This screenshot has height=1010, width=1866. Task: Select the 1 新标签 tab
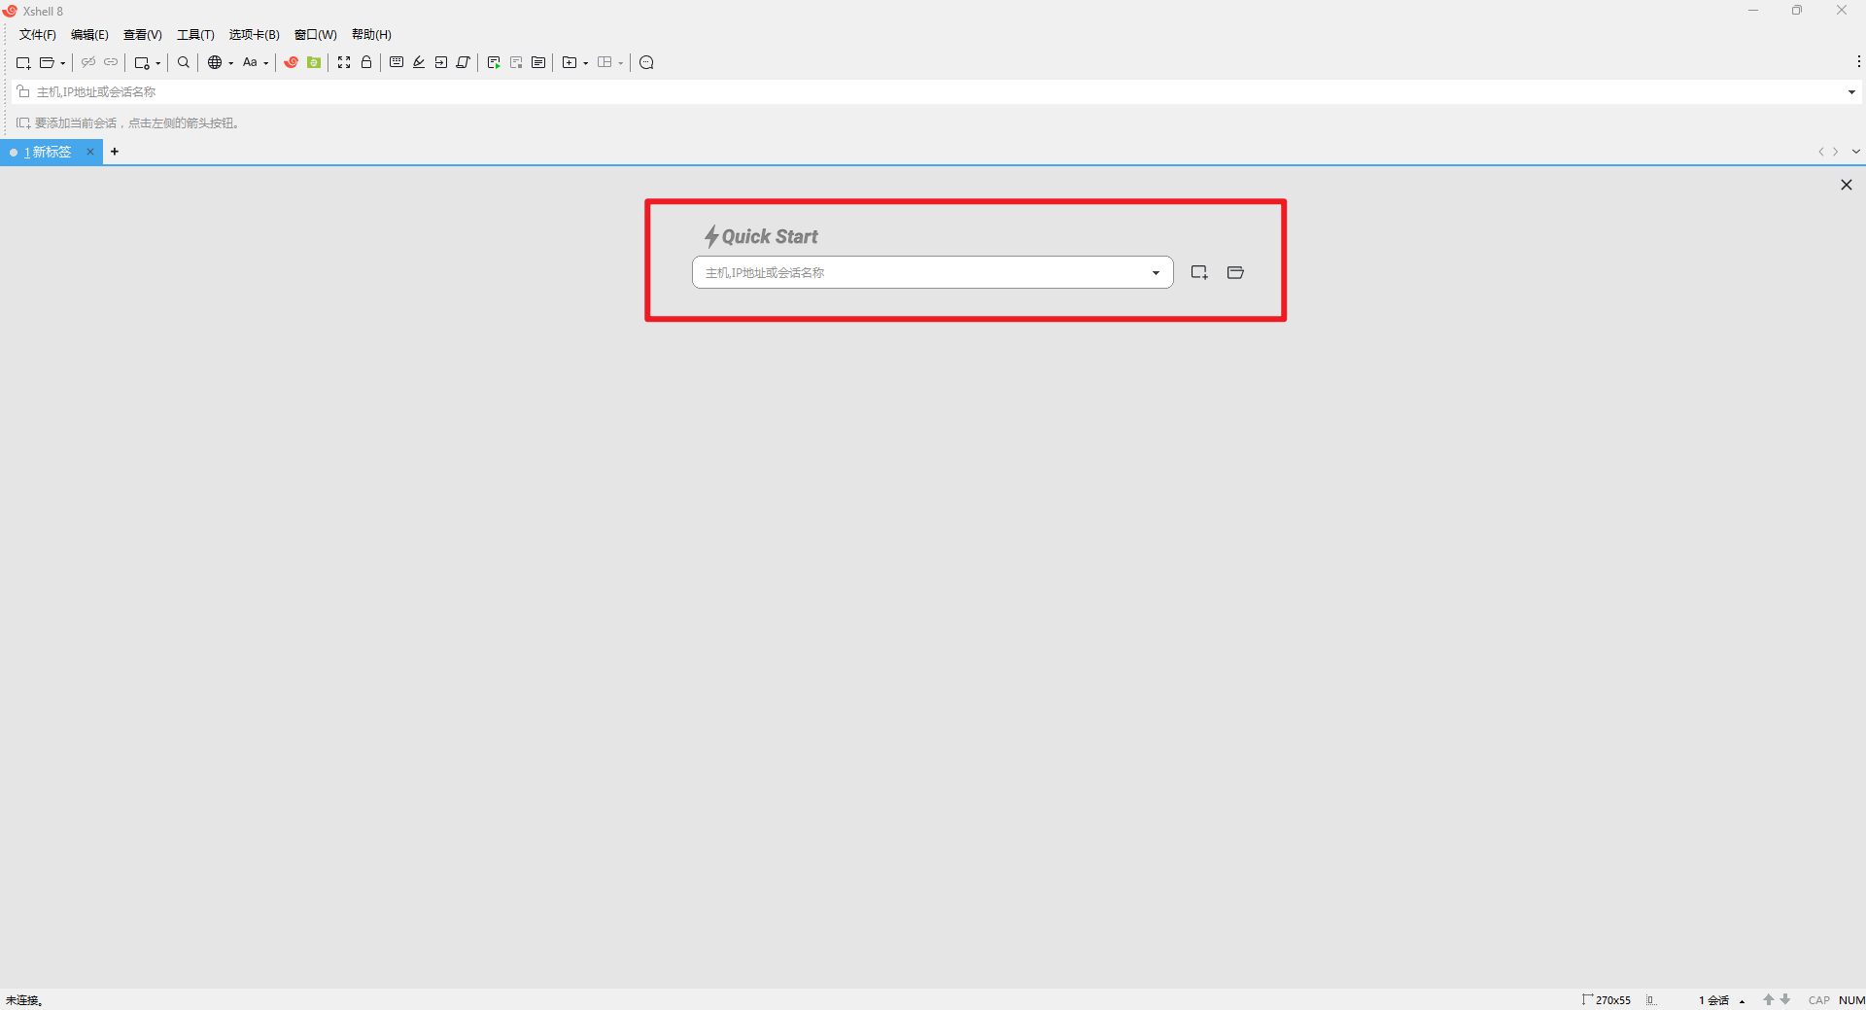tap(48, 153)
